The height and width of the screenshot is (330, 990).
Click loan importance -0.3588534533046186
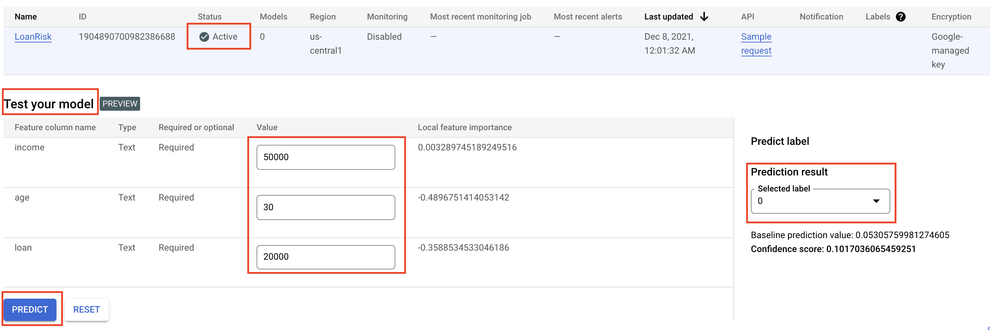[463, 248]
